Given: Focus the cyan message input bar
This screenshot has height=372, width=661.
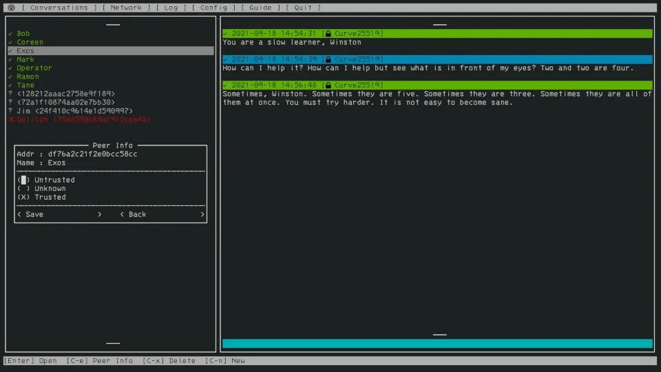Looking at the screenshot, I should (437, 343).
